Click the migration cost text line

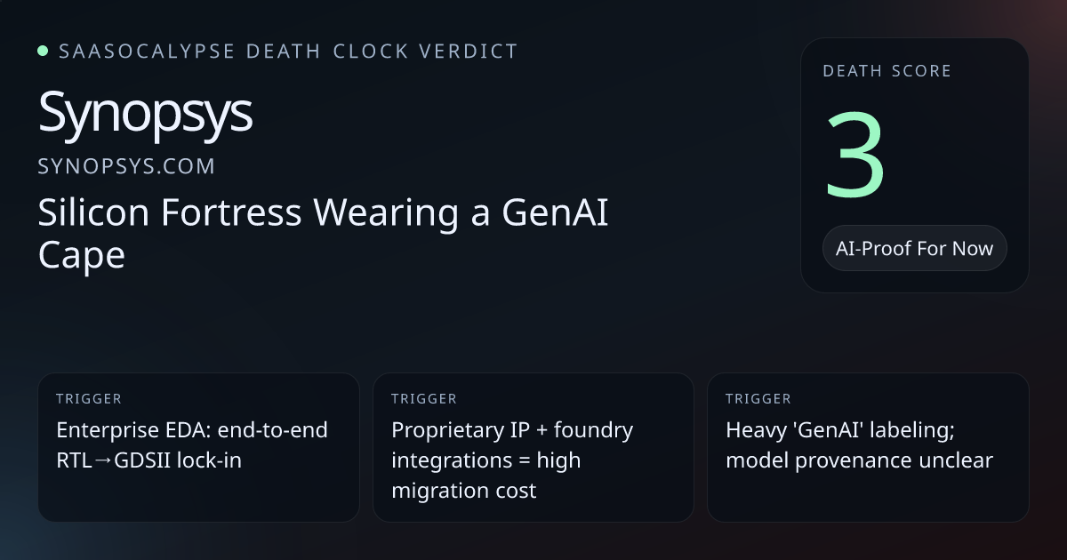(464, 491)
